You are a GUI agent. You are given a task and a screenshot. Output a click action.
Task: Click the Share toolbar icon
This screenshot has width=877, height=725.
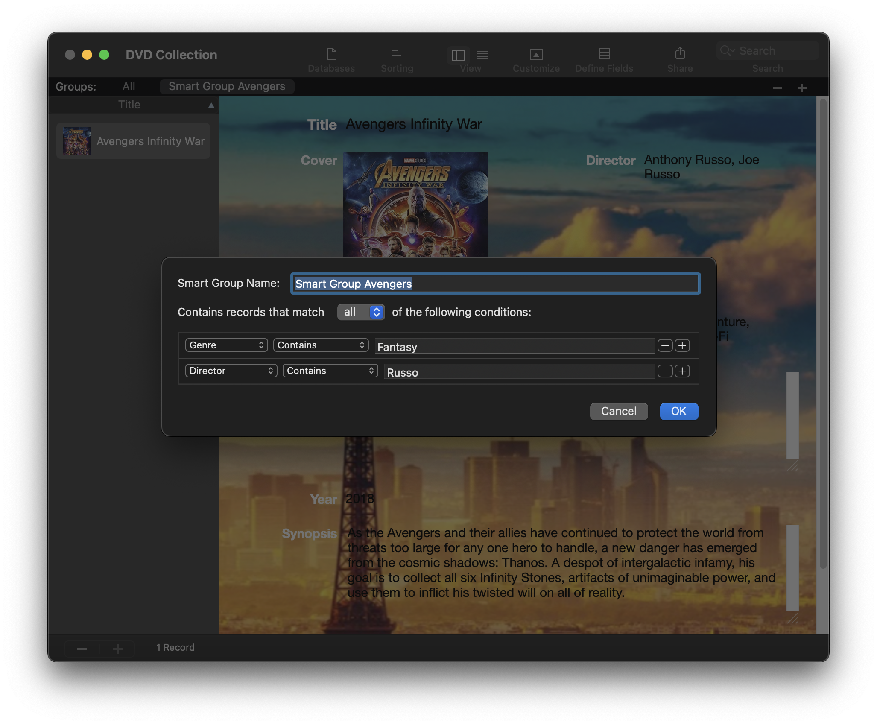tap(680, 54)
